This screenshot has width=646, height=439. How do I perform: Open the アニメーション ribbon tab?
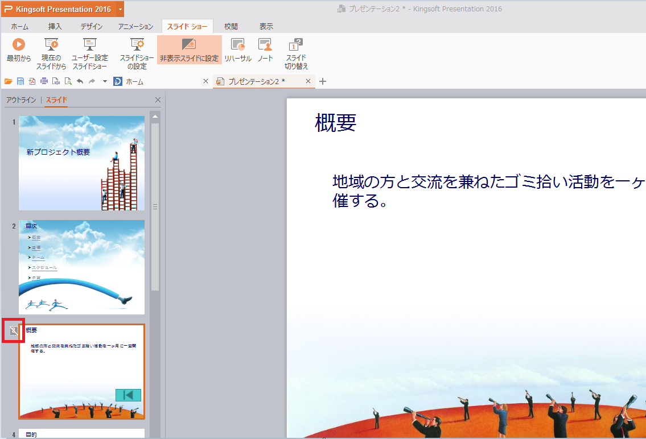(x=135, y=26)
